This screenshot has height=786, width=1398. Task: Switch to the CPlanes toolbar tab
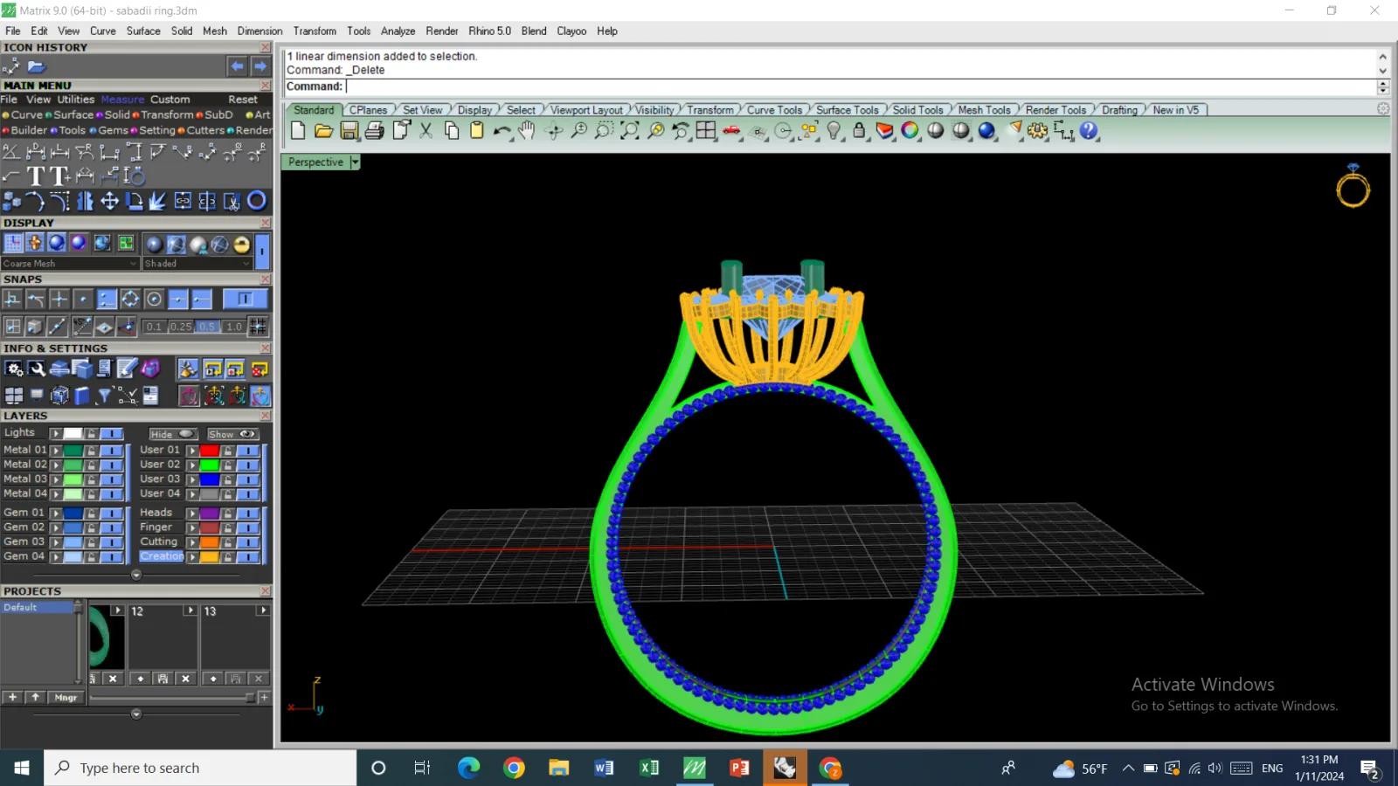[368, 110]
